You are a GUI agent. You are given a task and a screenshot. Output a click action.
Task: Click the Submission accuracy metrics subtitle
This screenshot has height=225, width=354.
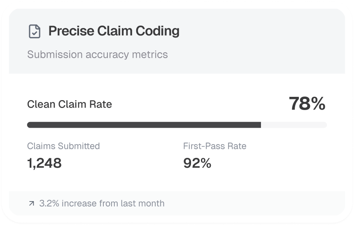pyautogui.click(x=97, y=54)
